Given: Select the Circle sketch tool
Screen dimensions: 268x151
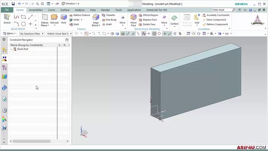Looking at the screenshot, I should coord(23,24).
